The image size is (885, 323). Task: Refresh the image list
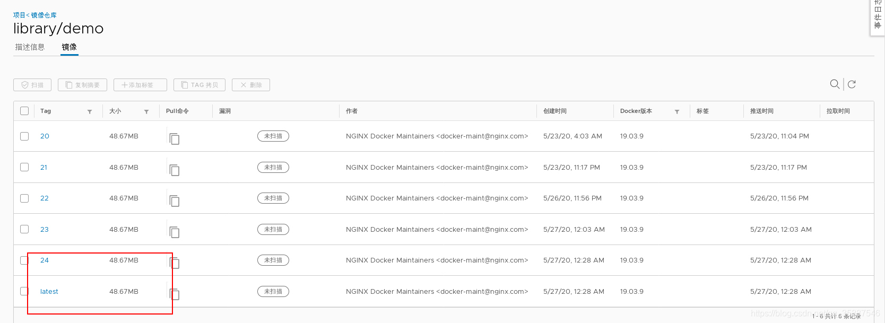pyautogui.click(x=852, y=84)
